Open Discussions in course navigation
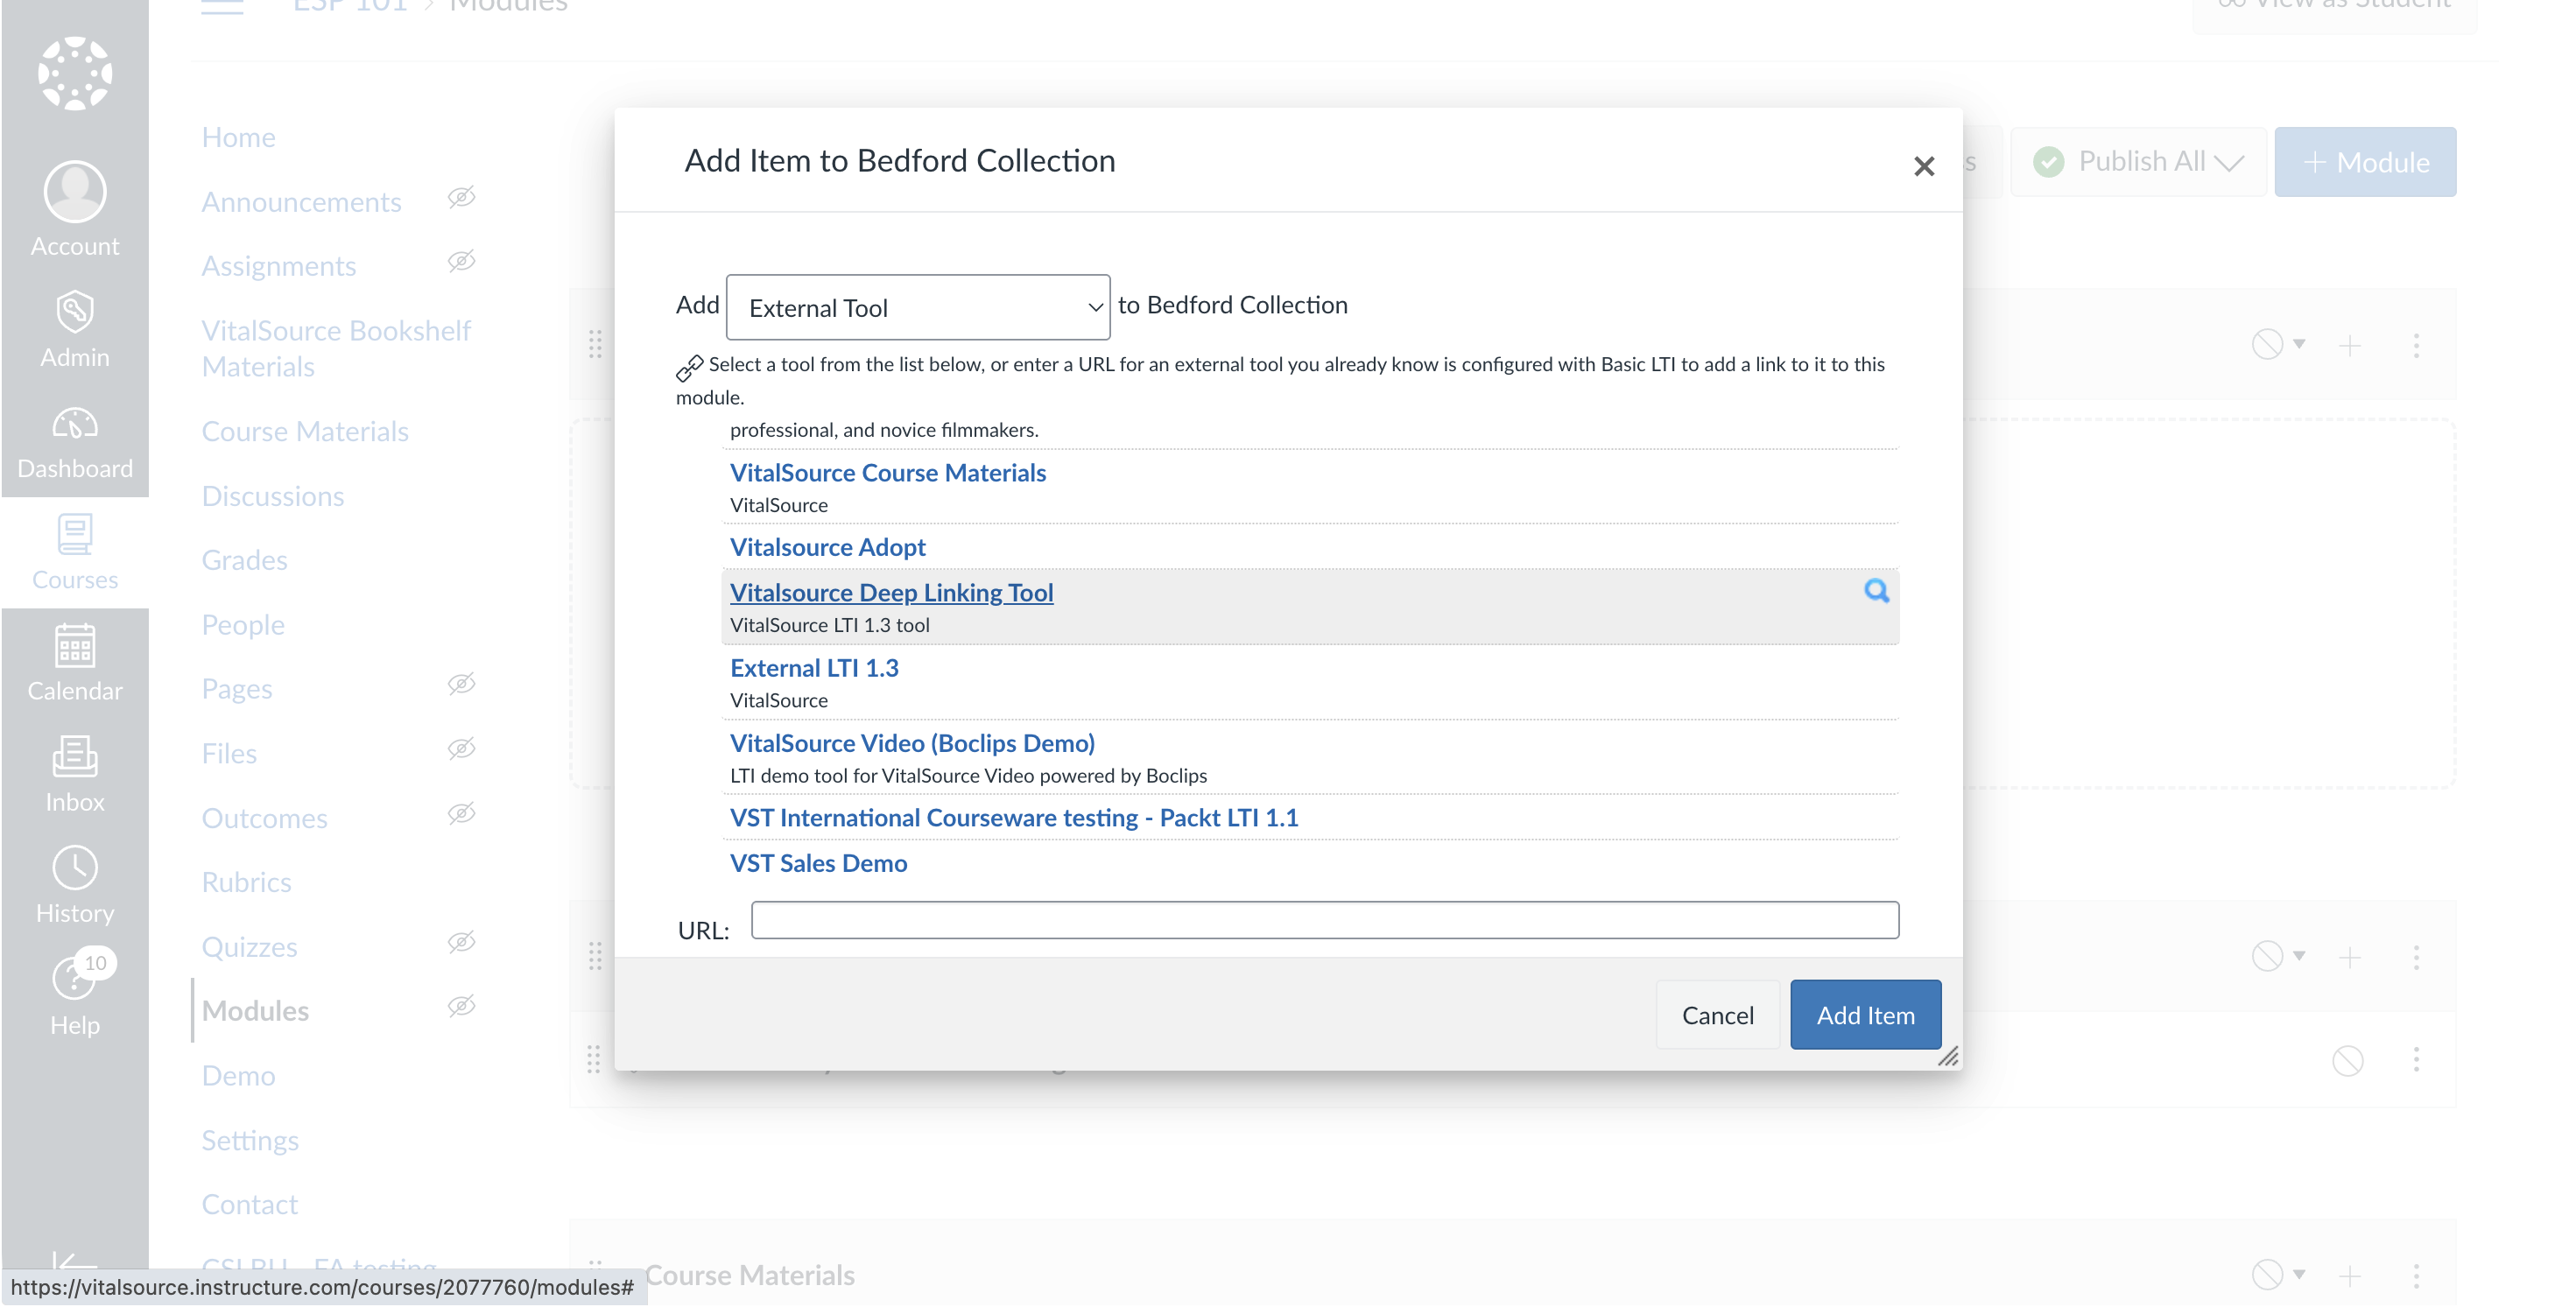Screen dimensions: 2576x1307 click(273, 496)
